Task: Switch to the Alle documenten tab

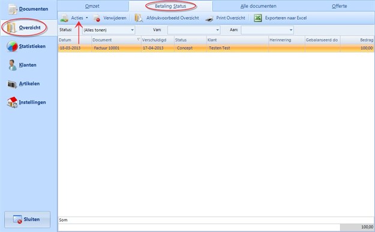Action: pos(258,6)
